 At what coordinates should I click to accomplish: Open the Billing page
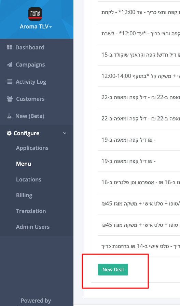[x=24, y=195]
